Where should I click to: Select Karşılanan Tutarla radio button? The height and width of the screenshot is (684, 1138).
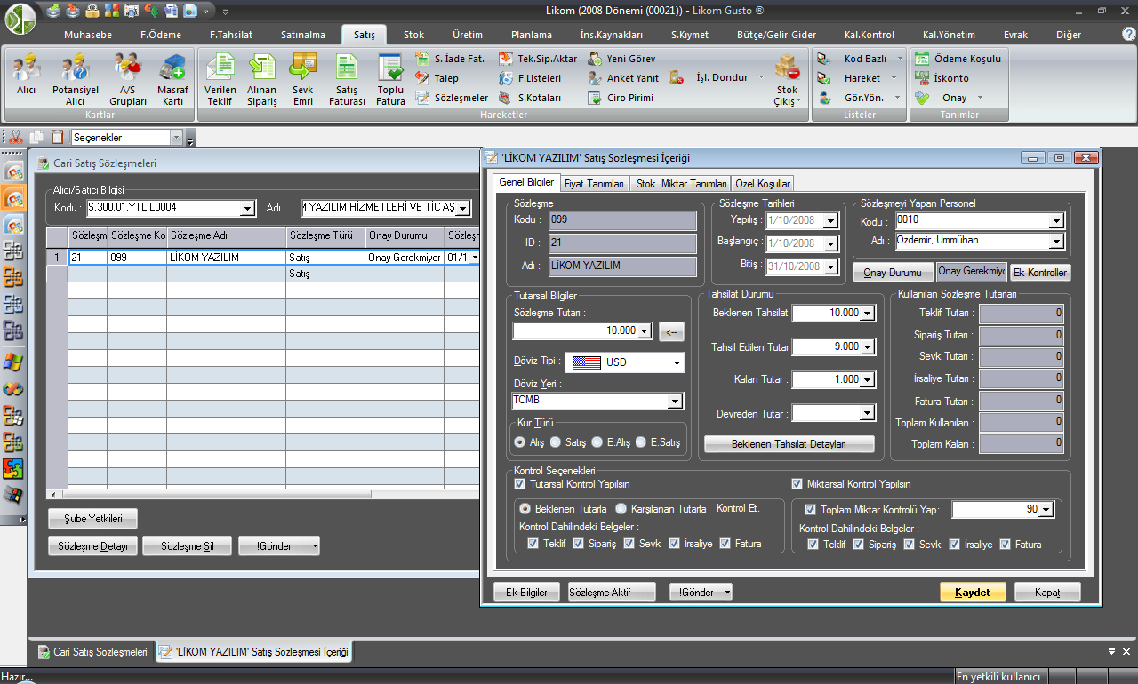621,509
